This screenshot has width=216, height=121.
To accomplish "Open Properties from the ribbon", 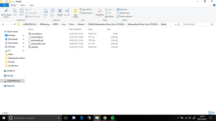I will pyautogui.click(x=100, y=13).
